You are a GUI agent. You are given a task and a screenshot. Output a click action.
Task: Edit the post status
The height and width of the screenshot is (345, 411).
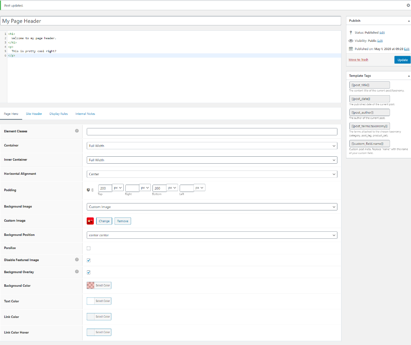[x=382, y=32]
